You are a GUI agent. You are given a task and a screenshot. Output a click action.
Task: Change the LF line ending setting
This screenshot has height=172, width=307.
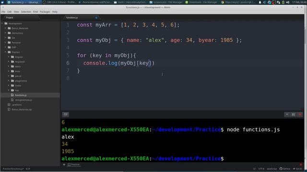254,169
